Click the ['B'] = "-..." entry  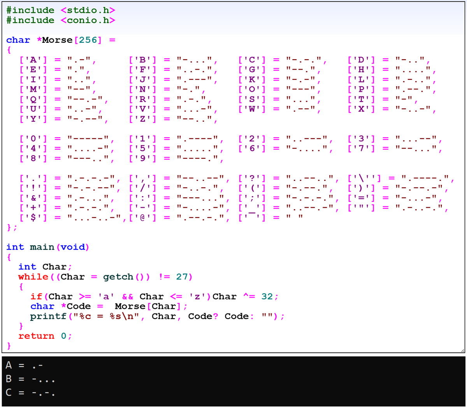pos(173,60)
